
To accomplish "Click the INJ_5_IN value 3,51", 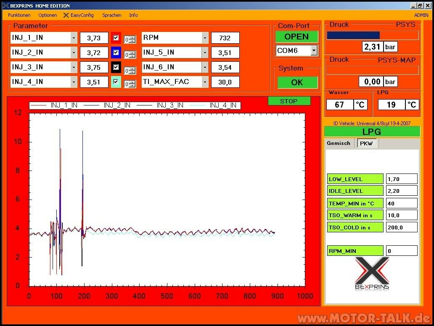I will point(225,53).
